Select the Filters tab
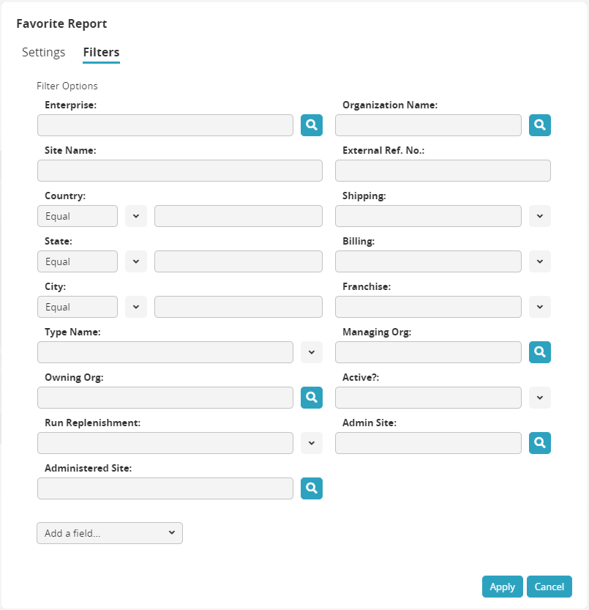Screen dimensions: 589x610 click(101, 53)
